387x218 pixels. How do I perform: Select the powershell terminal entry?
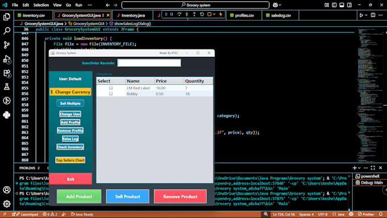pyautogui.click(x=369, y=176)
